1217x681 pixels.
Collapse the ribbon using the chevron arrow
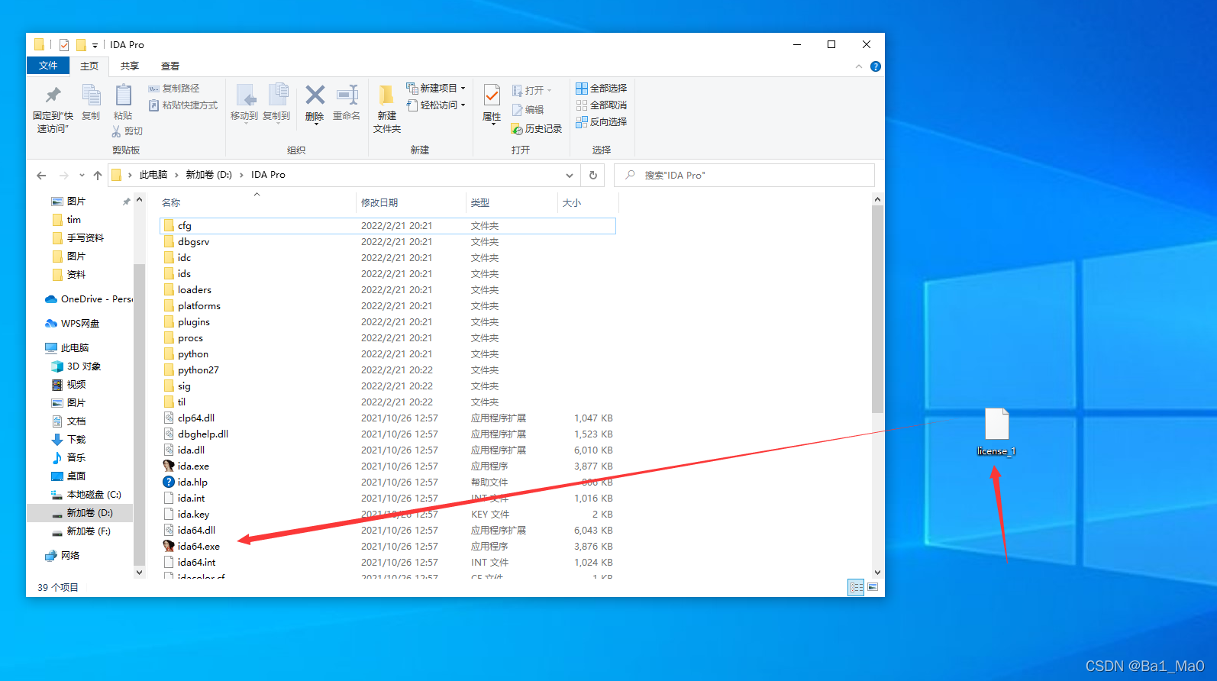click(859, 66)
